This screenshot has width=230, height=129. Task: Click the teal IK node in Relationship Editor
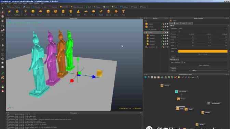pos(181,92)
